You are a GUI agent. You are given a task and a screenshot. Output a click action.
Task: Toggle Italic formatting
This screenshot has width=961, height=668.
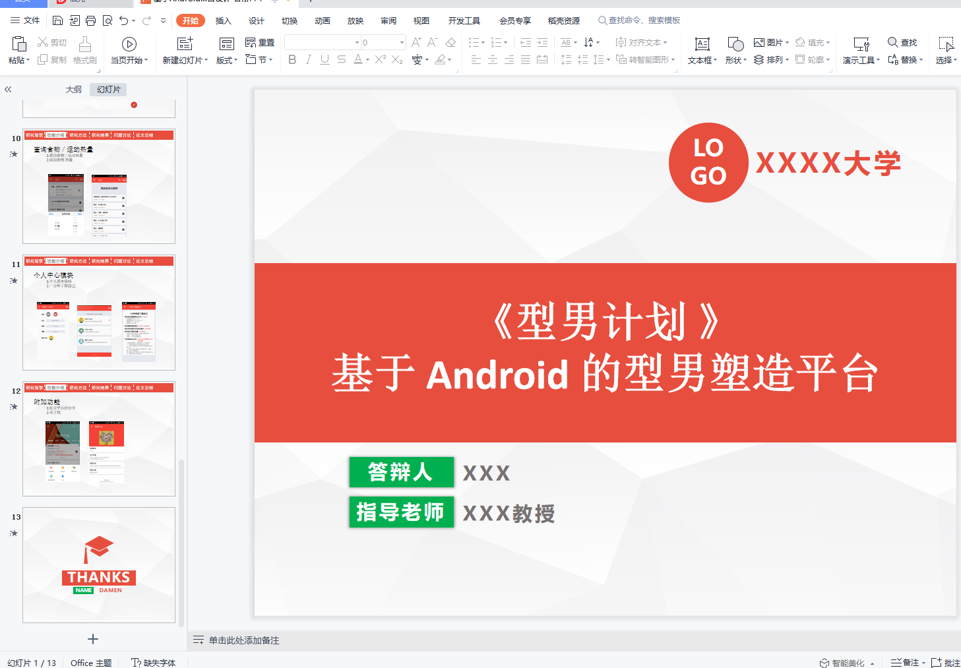coord(308,59)
